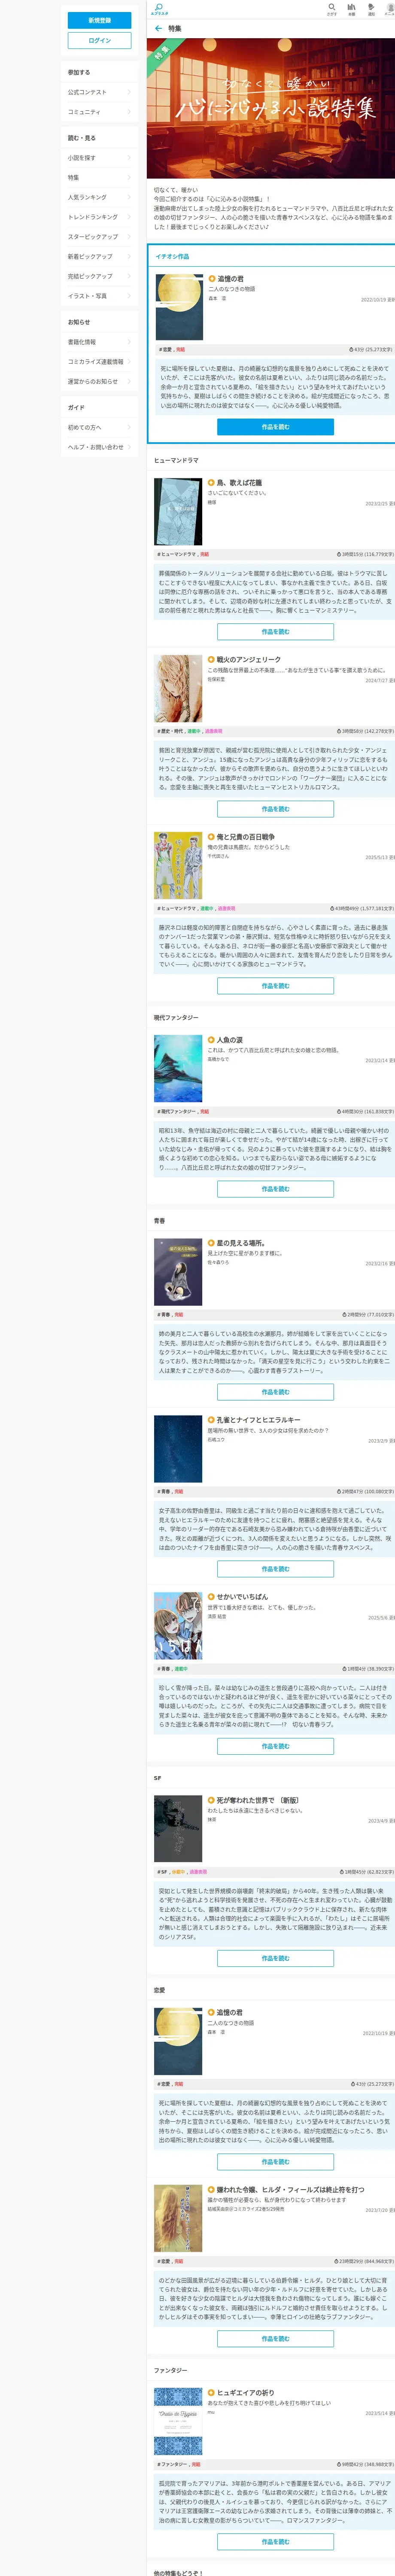395x2576 pixels.
Task: Click the ログイン button
Action: pyautogui.click(x=99, y=40)
